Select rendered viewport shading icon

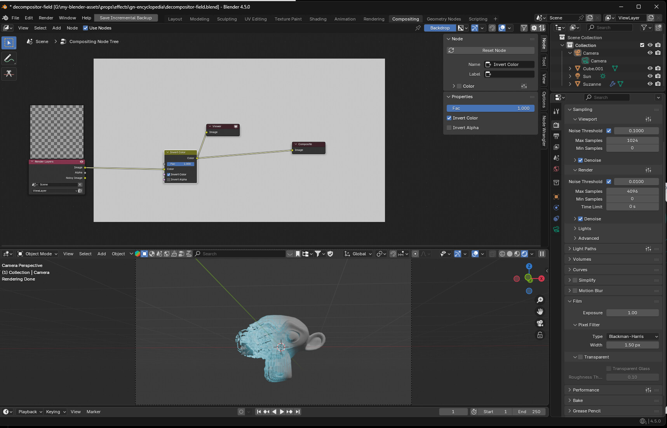[524, 254]
